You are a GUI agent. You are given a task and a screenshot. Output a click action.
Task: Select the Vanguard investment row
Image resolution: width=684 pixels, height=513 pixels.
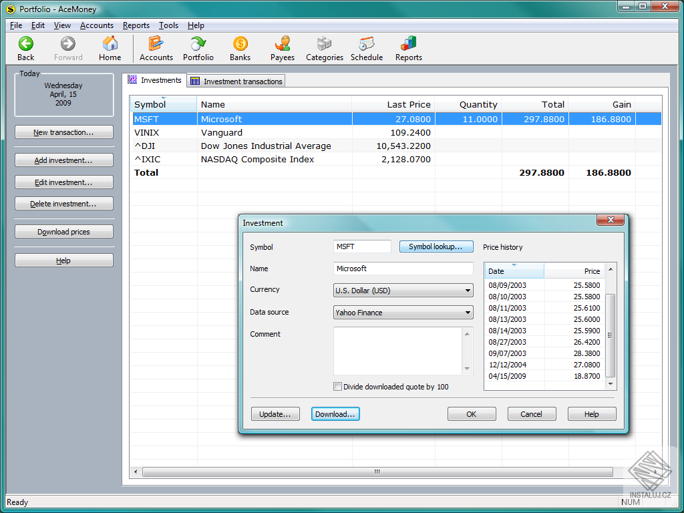(222, 132)
